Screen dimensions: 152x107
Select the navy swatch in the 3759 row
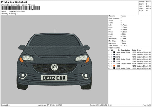(x=114, y=61)
